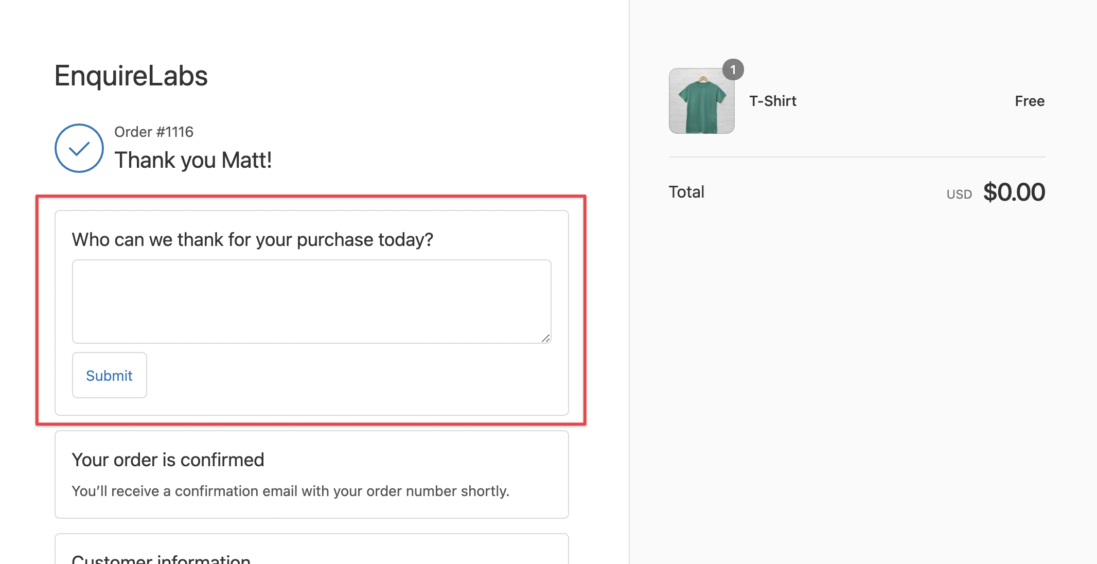
Task: Select the confirmation email notice text
Action: tap(291, 491)
